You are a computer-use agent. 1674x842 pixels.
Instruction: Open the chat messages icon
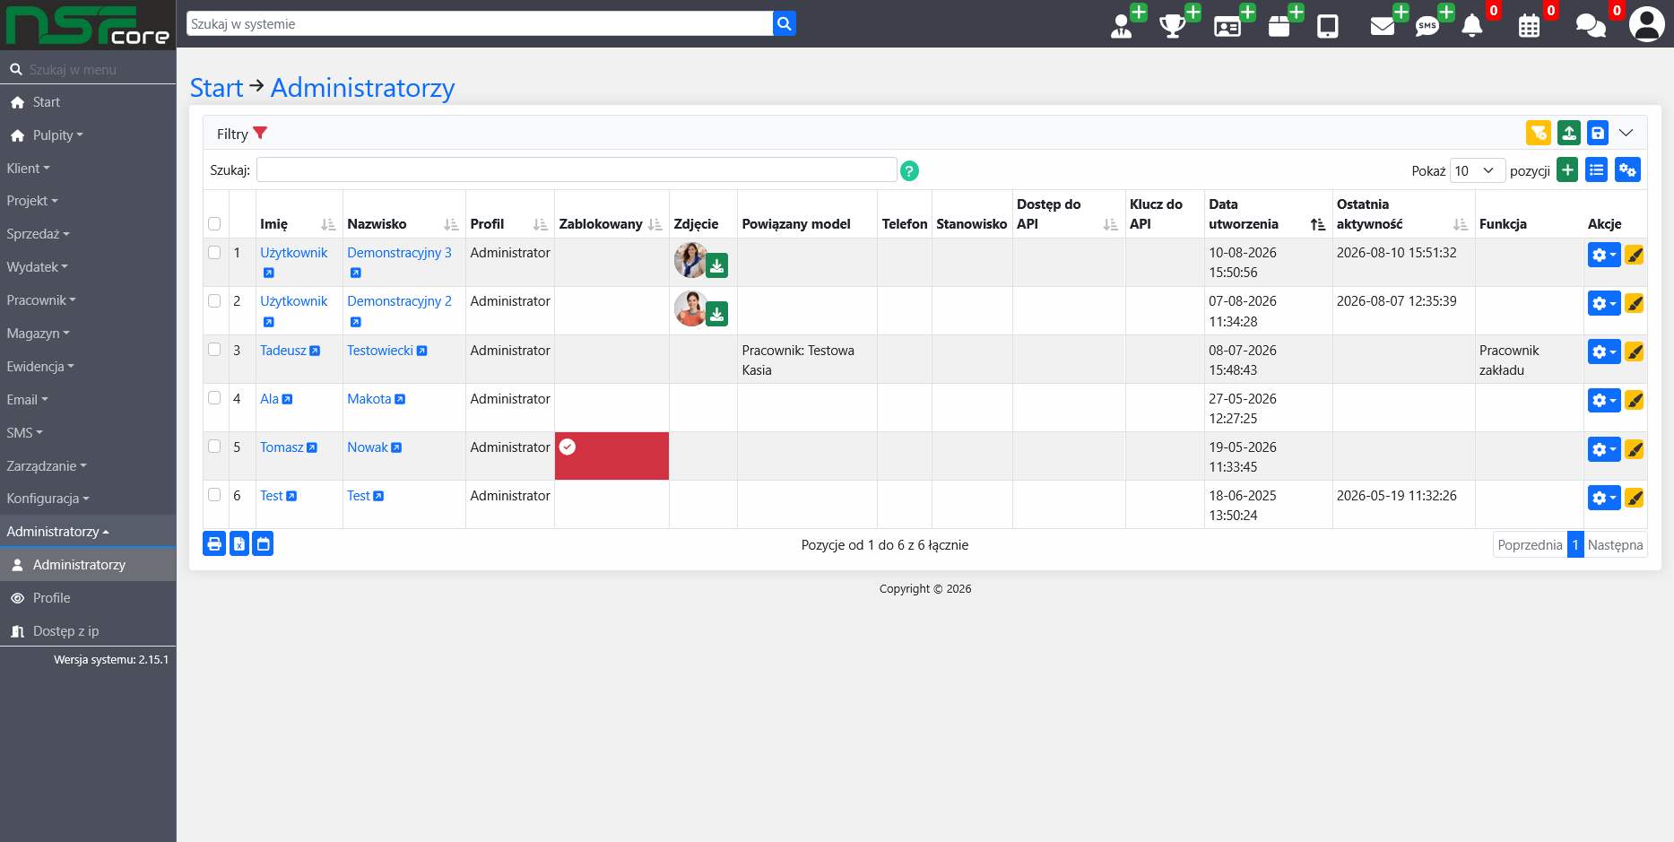click(1591, 26)
